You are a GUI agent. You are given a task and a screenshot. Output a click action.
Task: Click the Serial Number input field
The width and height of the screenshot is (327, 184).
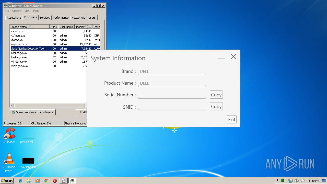[172, 95]
